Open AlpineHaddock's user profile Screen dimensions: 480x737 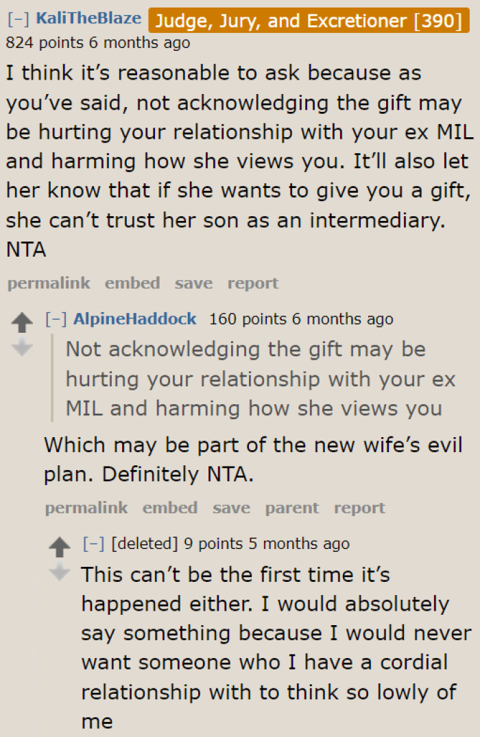[x=134, y=318]
